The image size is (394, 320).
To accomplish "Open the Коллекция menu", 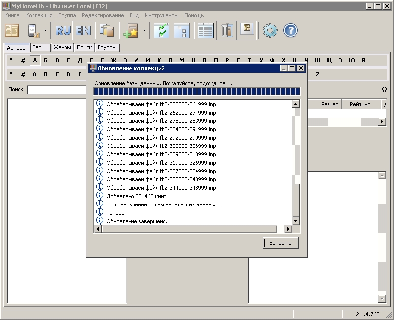I will coord(38,15).
